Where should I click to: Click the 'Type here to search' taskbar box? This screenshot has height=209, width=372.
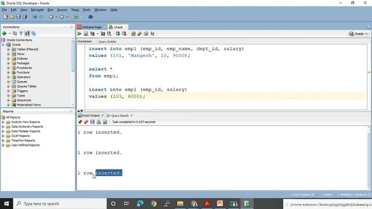pyautogui.click(x=60, y=204)
